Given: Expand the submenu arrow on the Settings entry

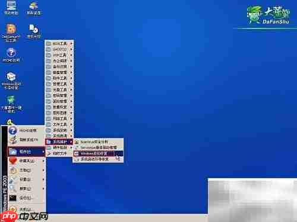Looking at the screenshot, I should (x=43, y=179).
